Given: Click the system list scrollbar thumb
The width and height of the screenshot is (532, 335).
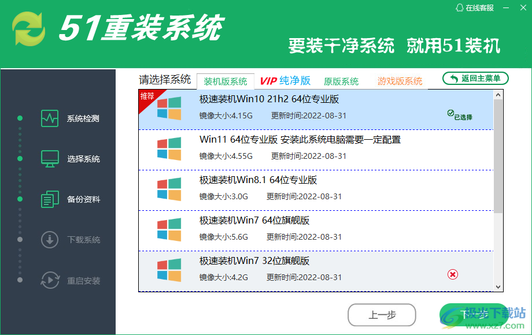Looking at the screenshot, I should click(498, 156).
